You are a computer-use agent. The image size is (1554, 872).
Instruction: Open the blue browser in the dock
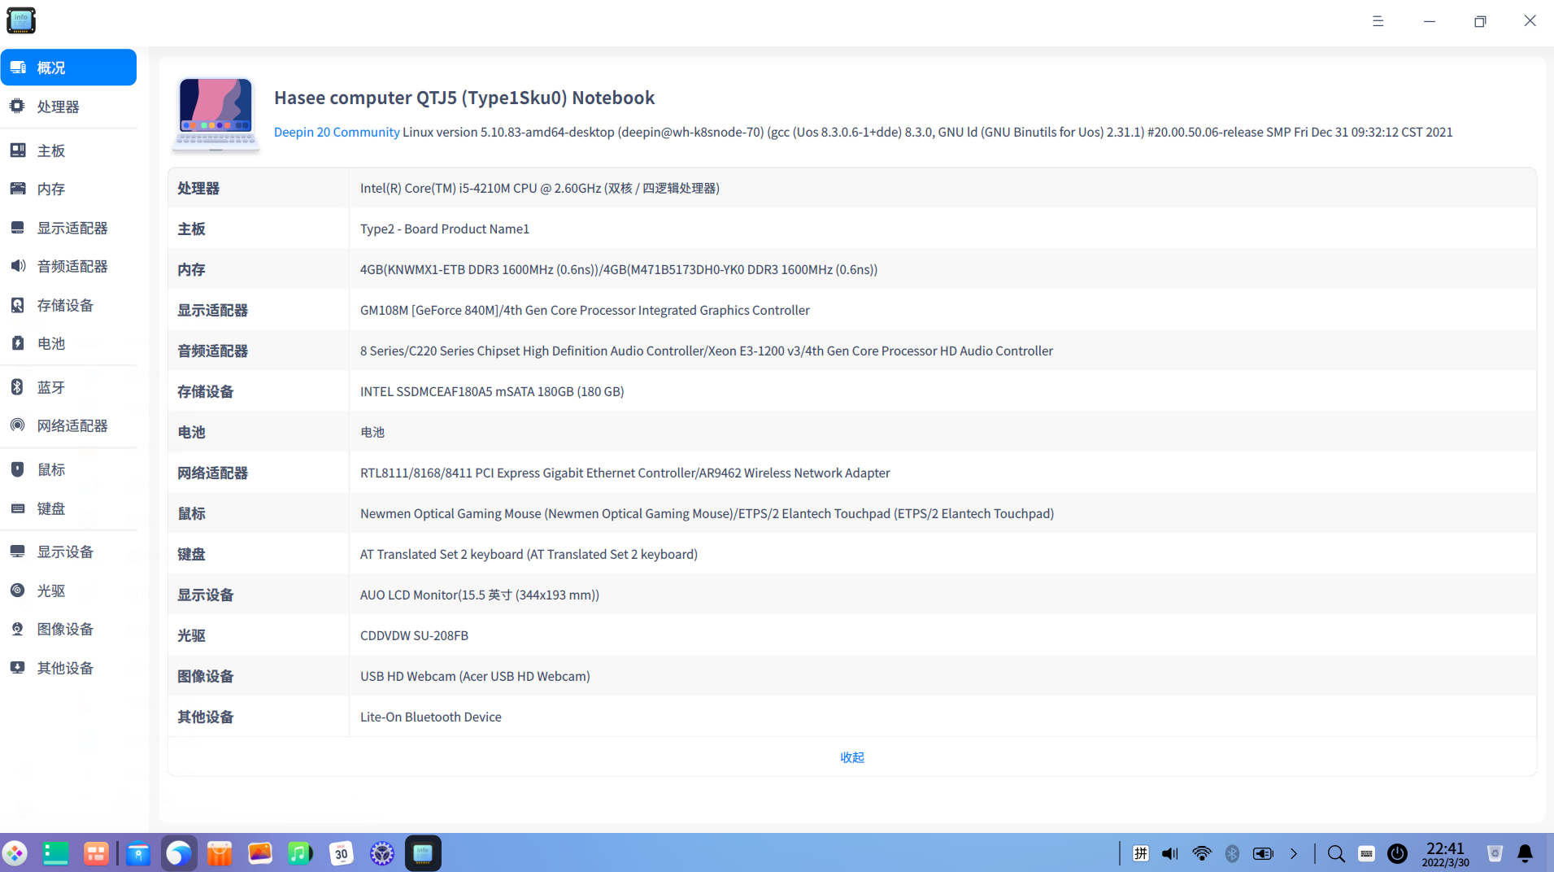coord(179,853)
